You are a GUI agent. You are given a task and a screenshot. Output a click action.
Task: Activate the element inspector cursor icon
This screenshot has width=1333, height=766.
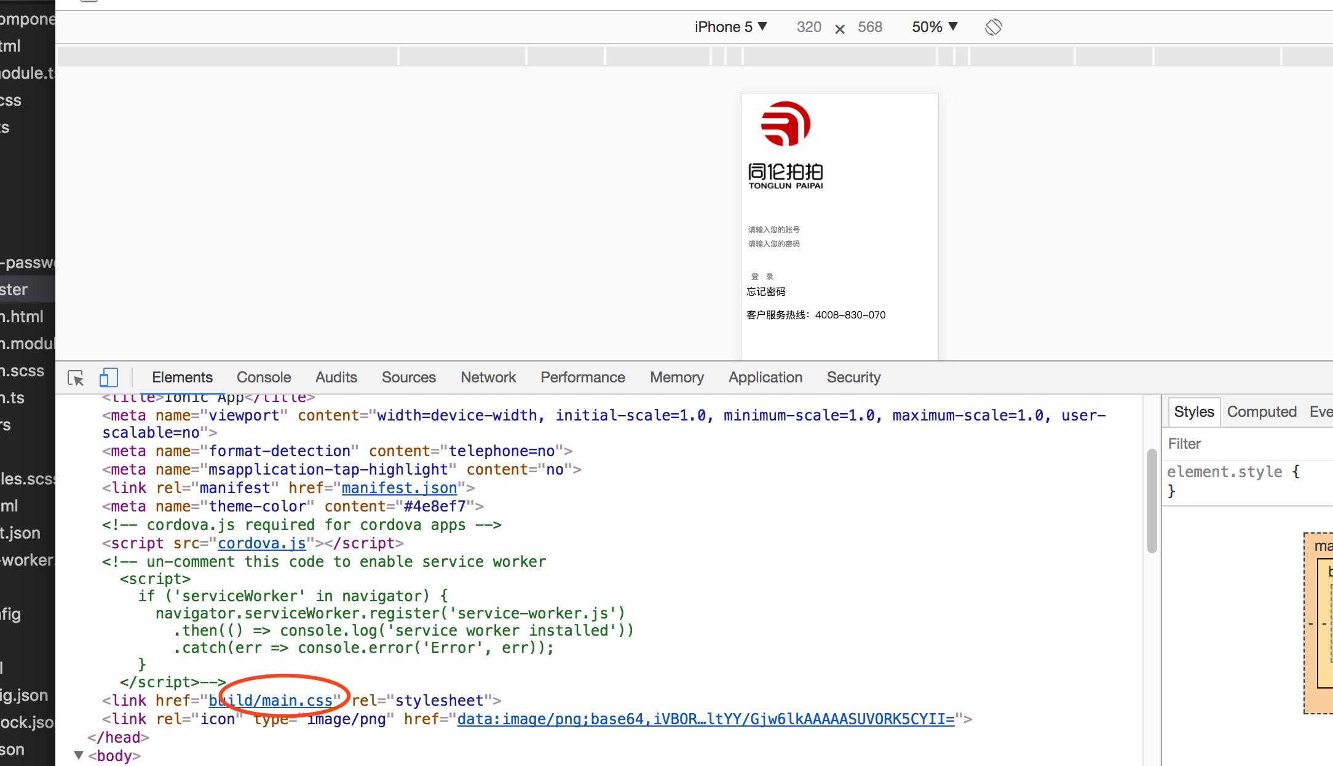[x=76, y=377]
